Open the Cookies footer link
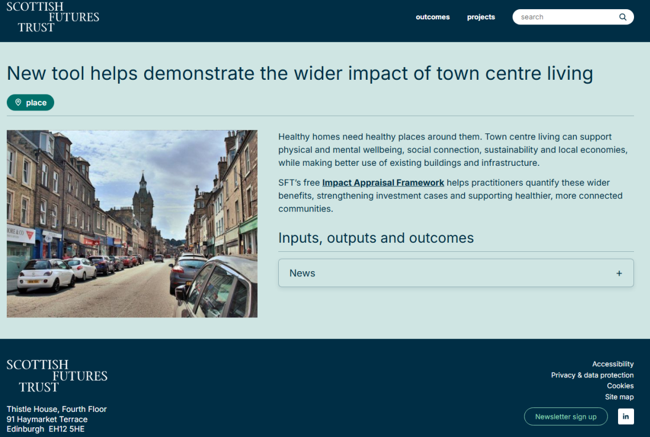The width and height of the screenshot is (650, 437). click(620, 386)
